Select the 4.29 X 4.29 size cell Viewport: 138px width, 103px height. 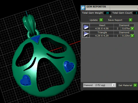tap(102, 36)
